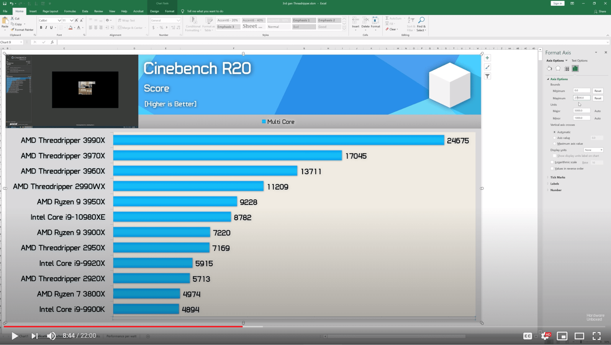
Task: Enable the Logarithmic scale checkbox
Action: point(552,162)
